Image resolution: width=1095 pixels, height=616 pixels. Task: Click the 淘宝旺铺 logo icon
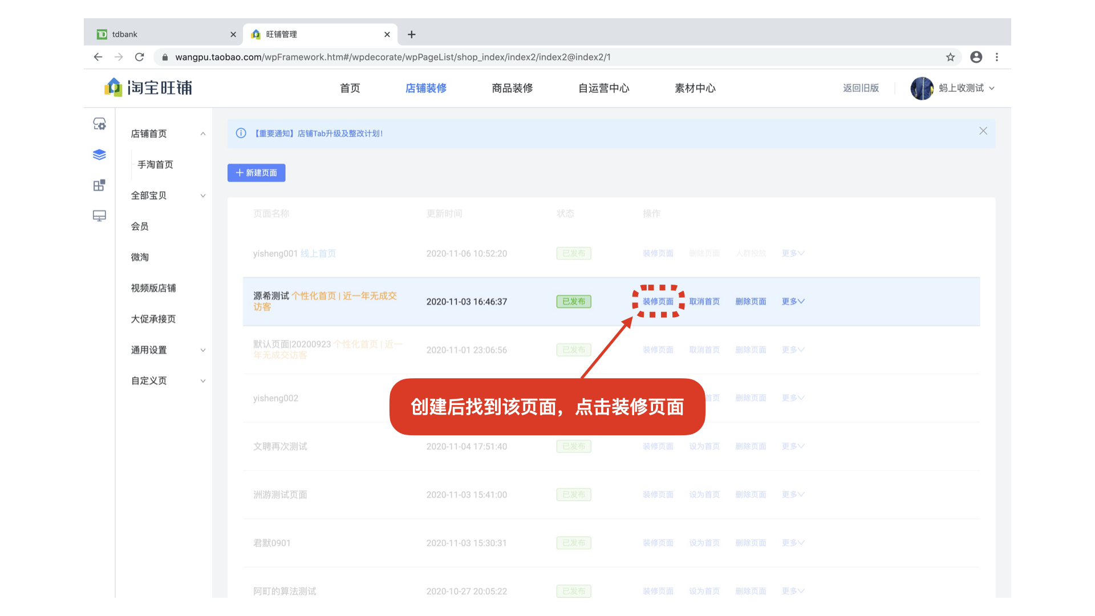[112, 88]
